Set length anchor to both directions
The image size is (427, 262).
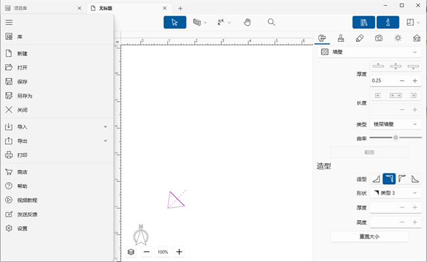point(395,95)
